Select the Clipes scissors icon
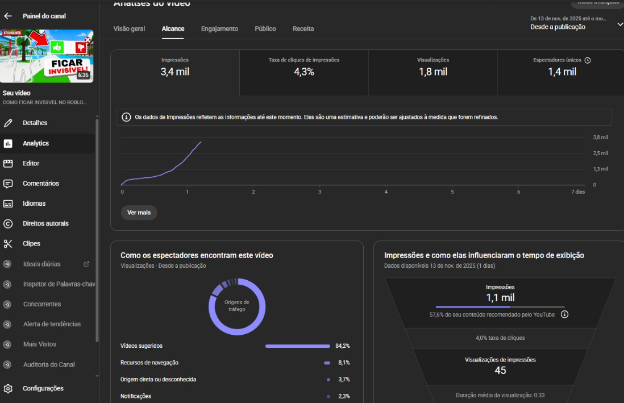Screen dimensions: 624x403 [8, 243]
